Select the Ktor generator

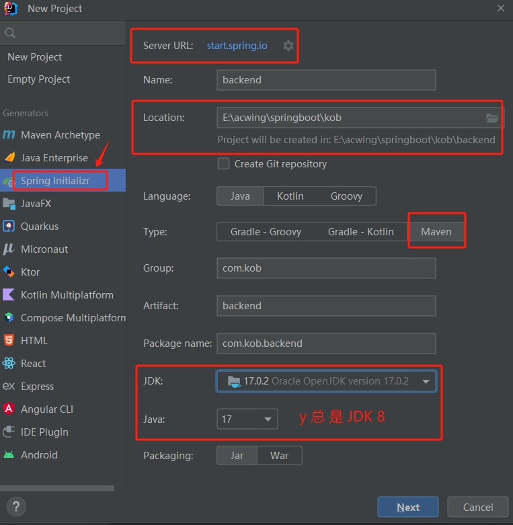[30, 272]
